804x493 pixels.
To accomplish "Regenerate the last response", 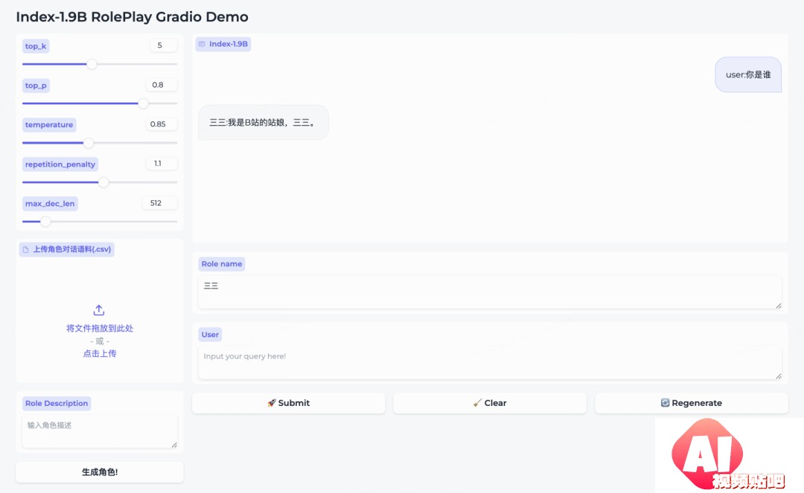I will [691, 403].
